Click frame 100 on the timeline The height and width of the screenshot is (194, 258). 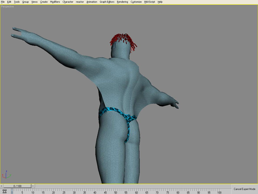click(219, 192)
